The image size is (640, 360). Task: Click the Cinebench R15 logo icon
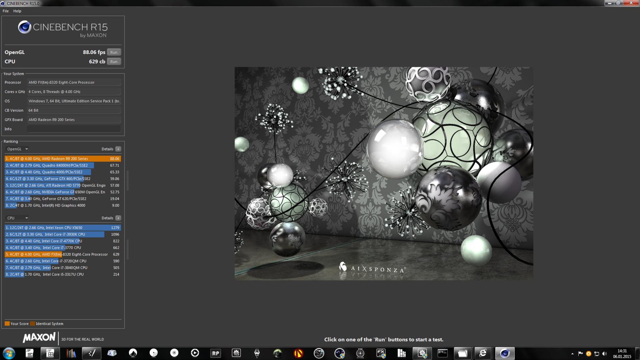pos(24,27)
